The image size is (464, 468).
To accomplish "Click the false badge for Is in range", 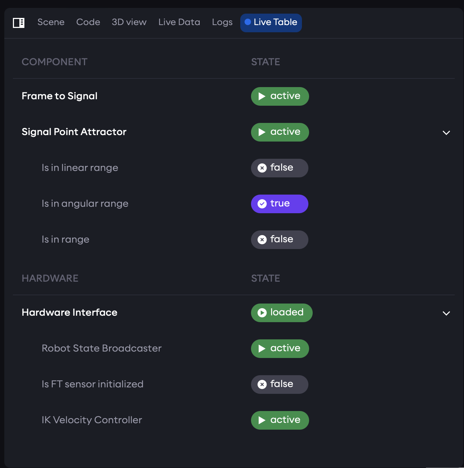I will pos(279,240).
